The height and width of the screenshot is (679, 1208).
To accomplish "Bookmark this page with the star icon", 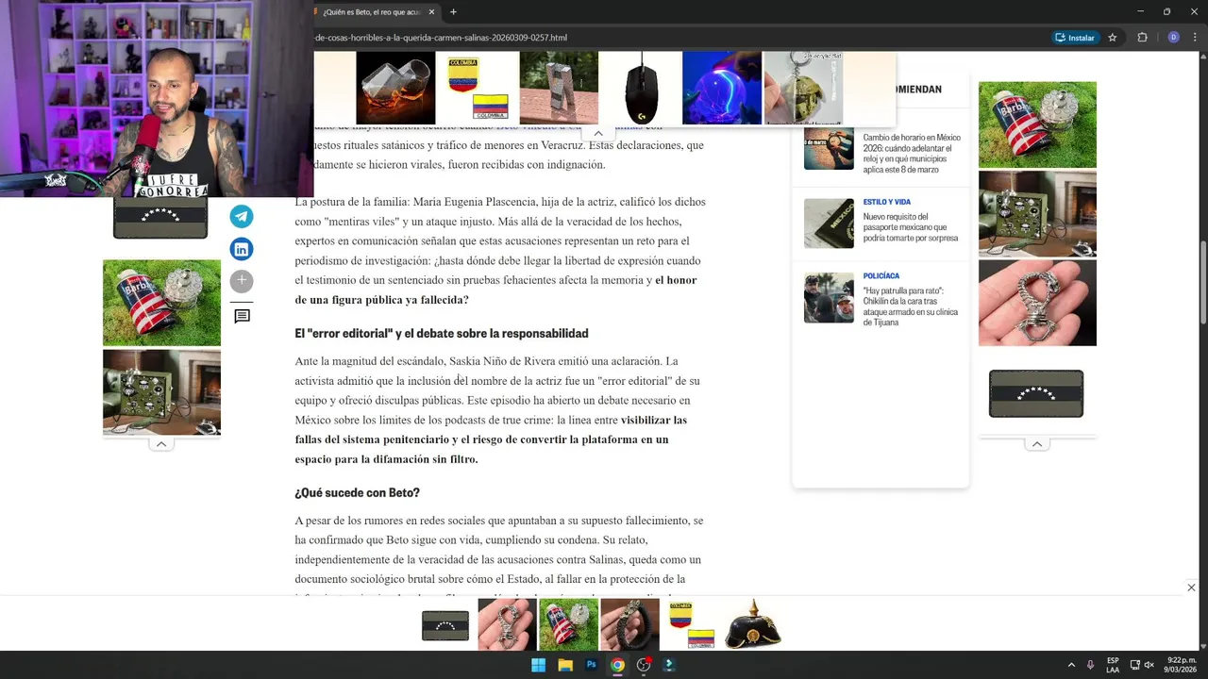I will (x=1113, y=38).
